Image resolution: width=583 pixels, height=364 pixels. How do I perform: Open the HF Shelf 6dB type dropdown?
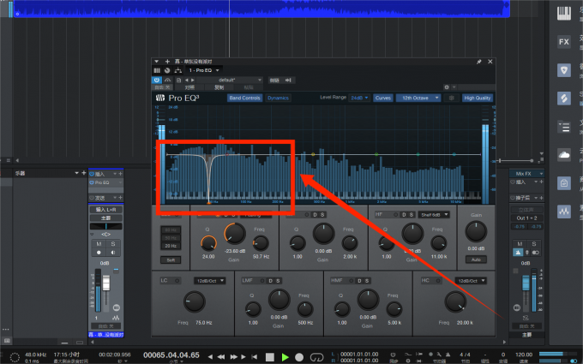[434, 215]
